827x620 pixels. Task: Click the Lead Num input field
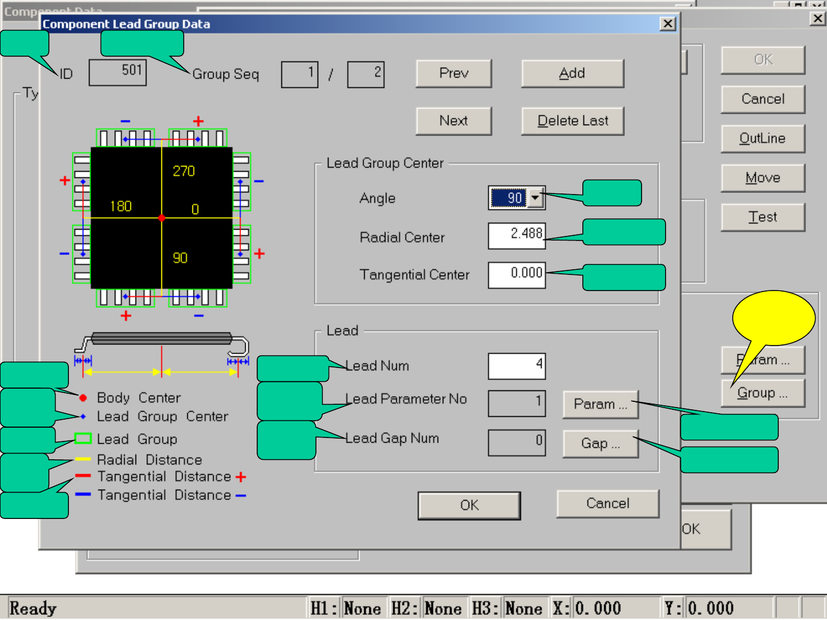tap(516, 366)
